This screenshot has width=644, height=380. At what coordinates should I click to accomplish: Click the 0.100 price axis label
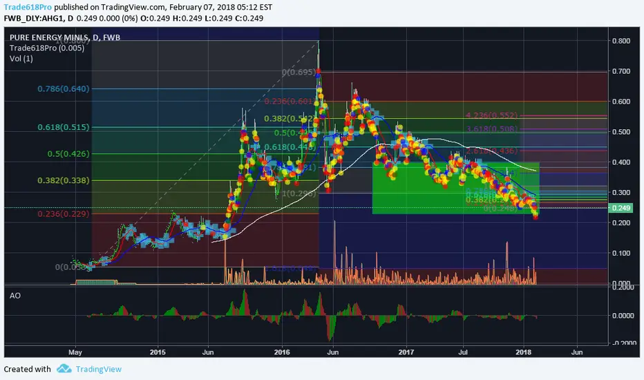point(621,254)
